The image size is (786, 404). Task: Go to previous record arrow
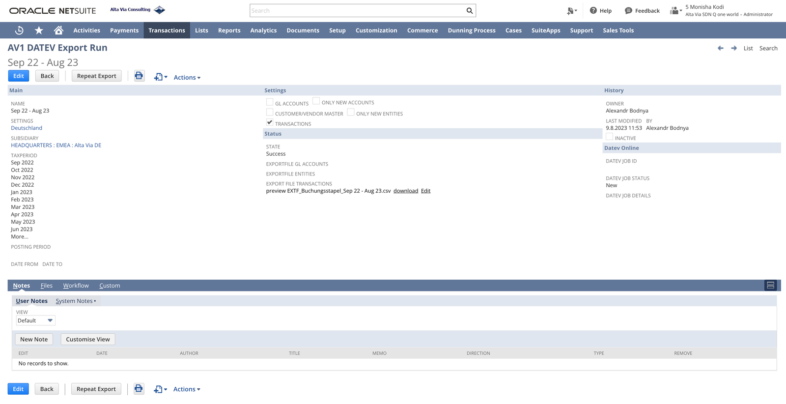(721, 48)
